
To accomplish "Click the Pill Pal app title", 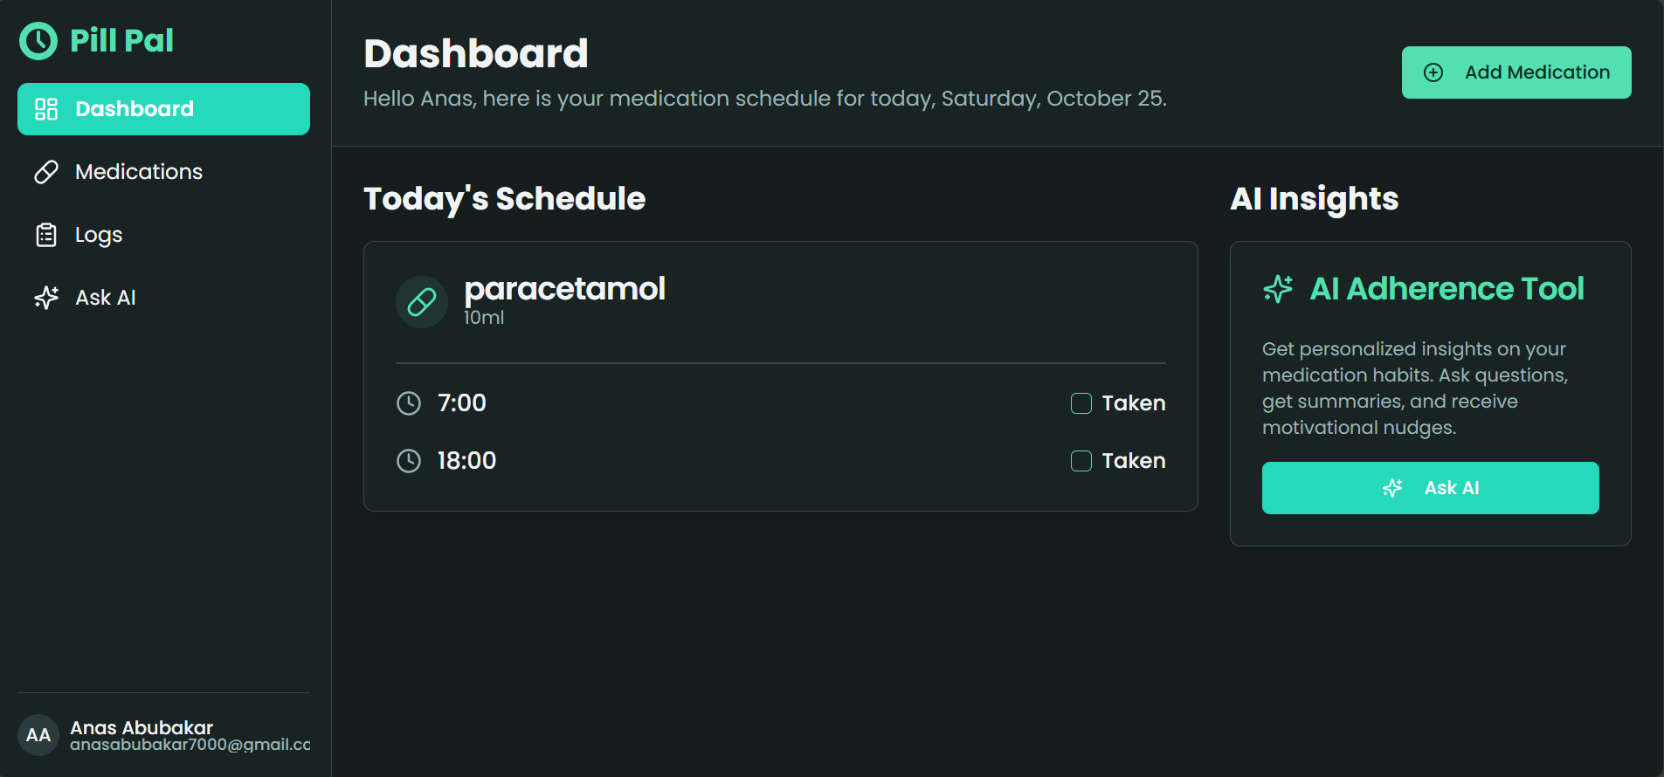I will tap(121, 41).
